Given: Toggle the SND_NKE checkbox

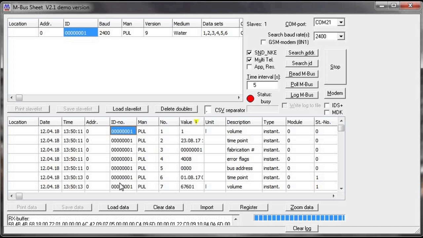Looking at the screenshot, I should click(x=249, y=53).
